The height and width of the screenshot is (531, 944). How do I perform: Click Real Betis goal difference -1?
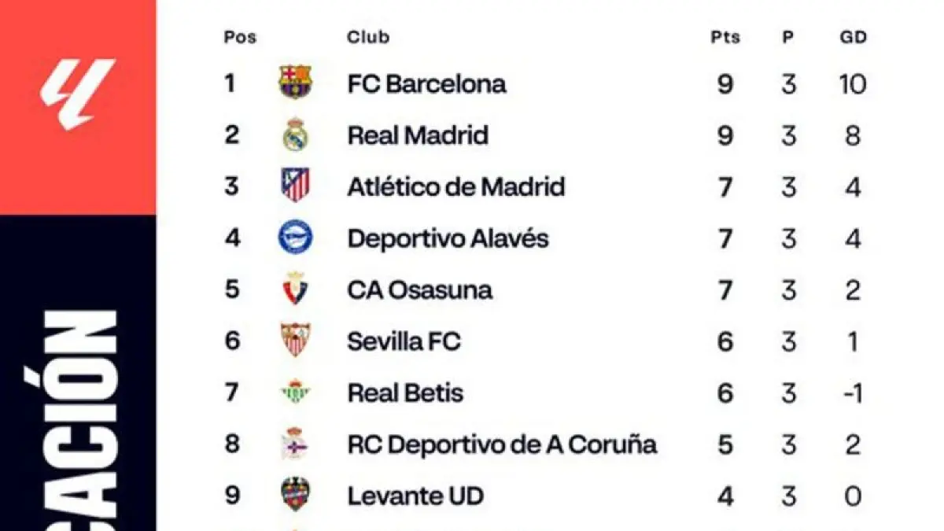pyautogui.click(x=853, y=393)
